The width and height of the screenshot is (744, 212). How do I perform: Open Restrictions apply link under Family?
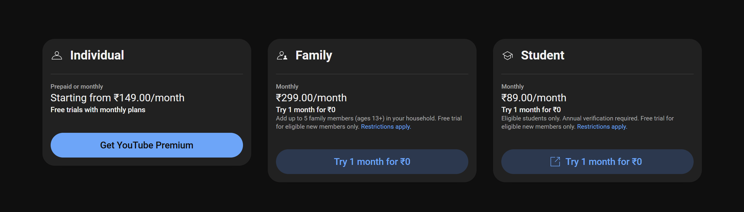pyautogui.click(x=386, y=127)
